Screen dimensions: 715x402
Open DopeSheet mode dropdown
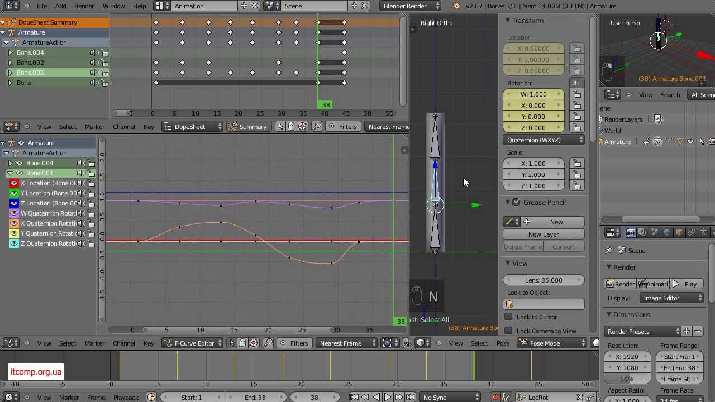coord(193,126)
